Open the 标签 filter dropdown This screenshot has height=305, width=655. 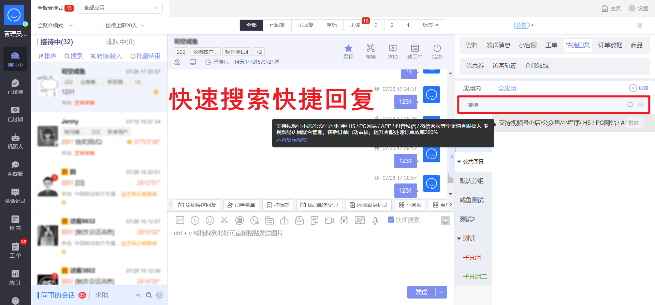[431, 25]
